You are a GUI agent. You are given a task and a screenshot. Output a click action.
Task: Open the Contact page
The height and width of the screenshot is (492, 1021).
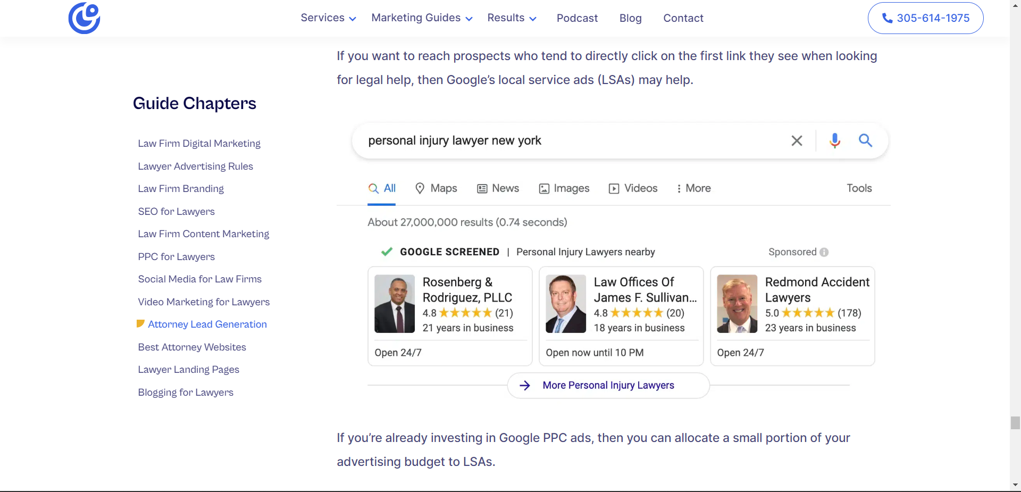point(683,18)
